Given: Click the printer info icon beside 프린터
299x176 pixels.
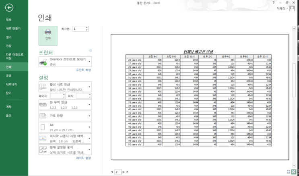Looking at the screenshot, I should 91,51.
